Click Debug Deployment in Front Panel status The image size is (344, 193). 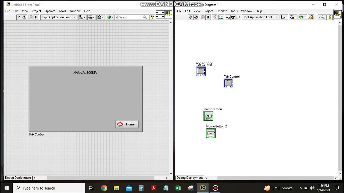click(x=18, y=178)
